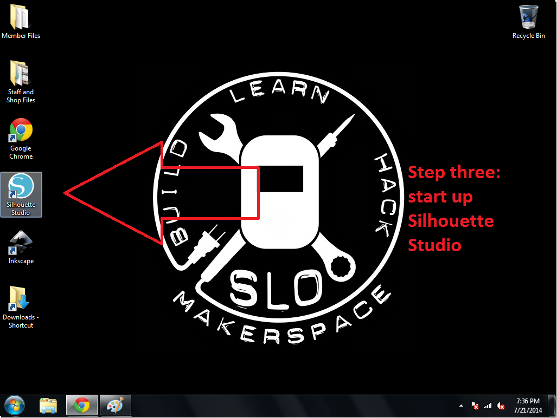Switch to Chrome in the taskbar
This screenshot has width=557, height=418.
(82, 405)
